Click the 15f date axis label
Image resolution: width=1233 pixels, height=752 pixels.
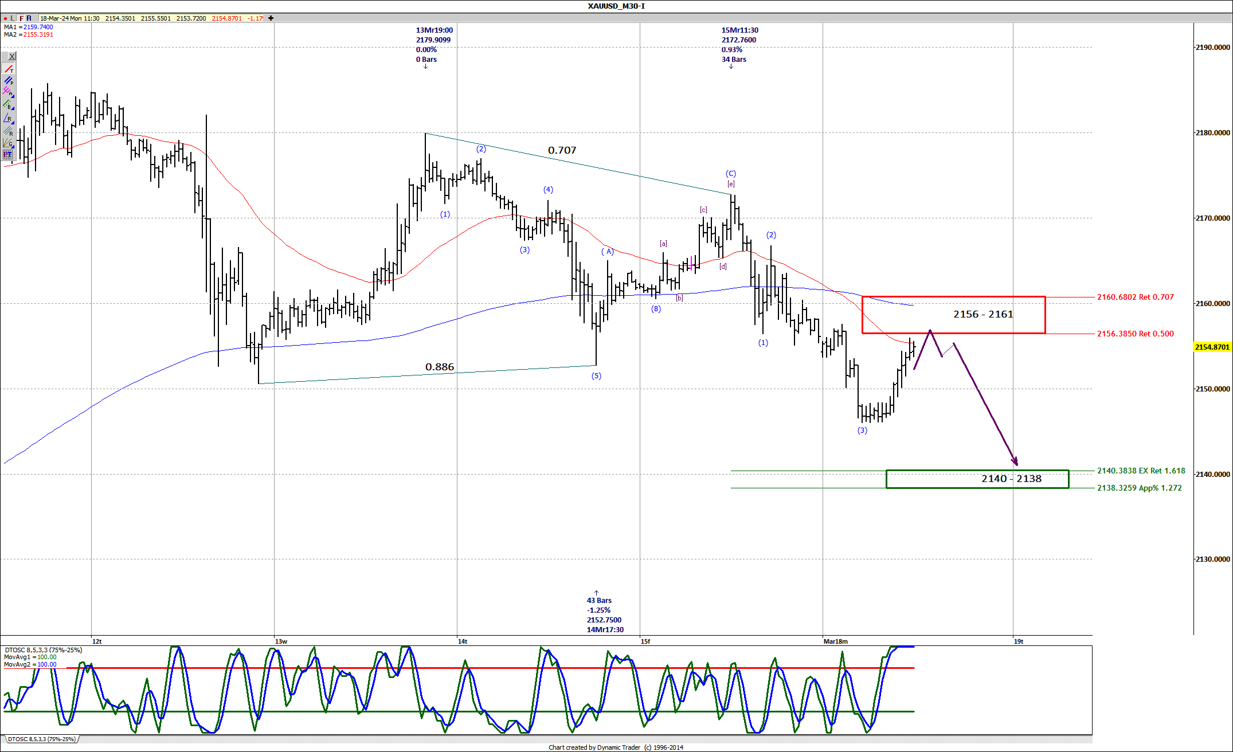tap(645, 641)
